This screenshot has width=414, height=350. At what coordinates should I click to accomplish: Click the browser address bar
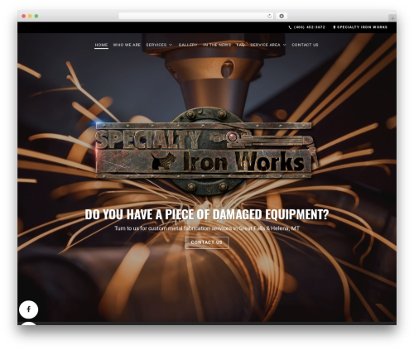click(196, 17)
